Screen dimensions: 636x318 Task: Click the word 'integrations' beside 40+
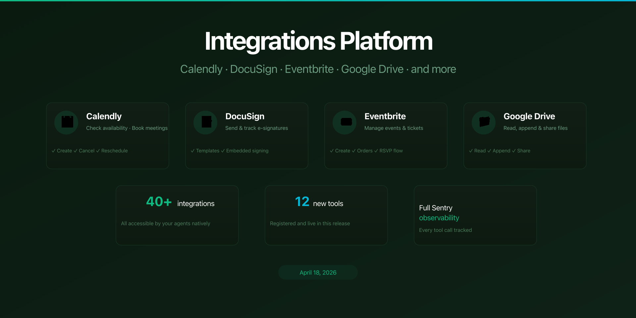pyautogui.click(x=196, y=204)
